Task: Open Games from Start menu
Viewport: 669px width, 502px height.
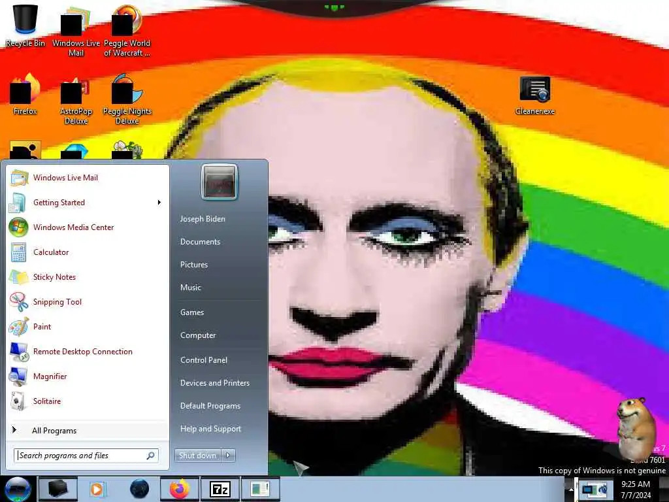Action: (192, 312)
